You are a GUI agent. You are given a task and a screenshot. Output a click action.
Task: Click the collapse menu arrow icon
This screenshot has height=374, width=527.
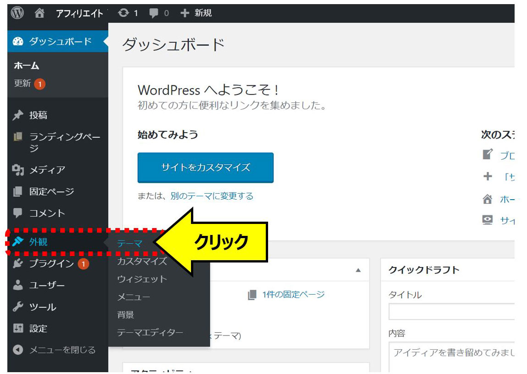[x=18, y=350]
